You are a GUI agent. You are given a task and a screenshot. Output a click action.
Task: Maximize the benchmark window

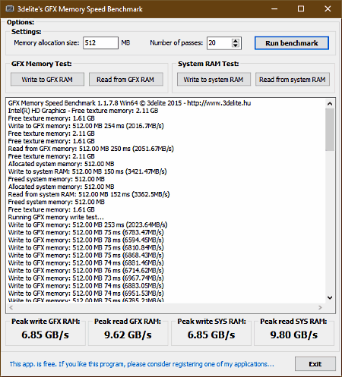[301, 9]
